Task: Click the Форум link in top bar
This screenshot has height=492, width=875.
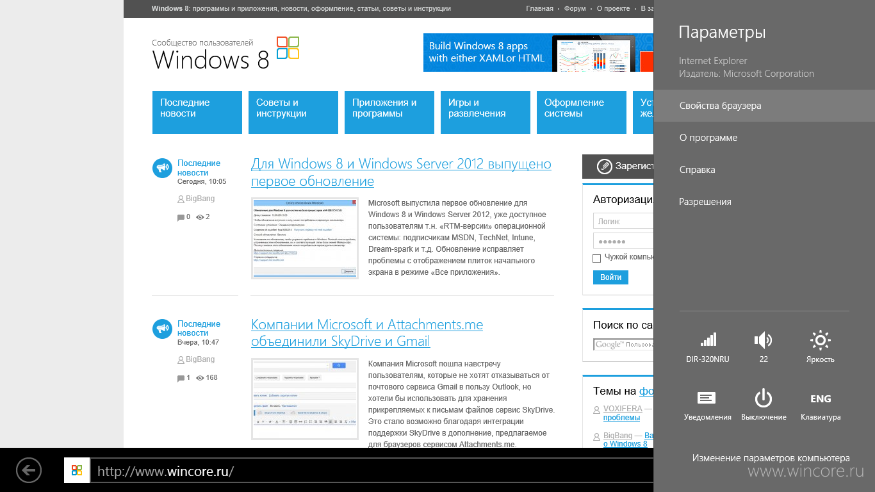Action: pos(575,9)
